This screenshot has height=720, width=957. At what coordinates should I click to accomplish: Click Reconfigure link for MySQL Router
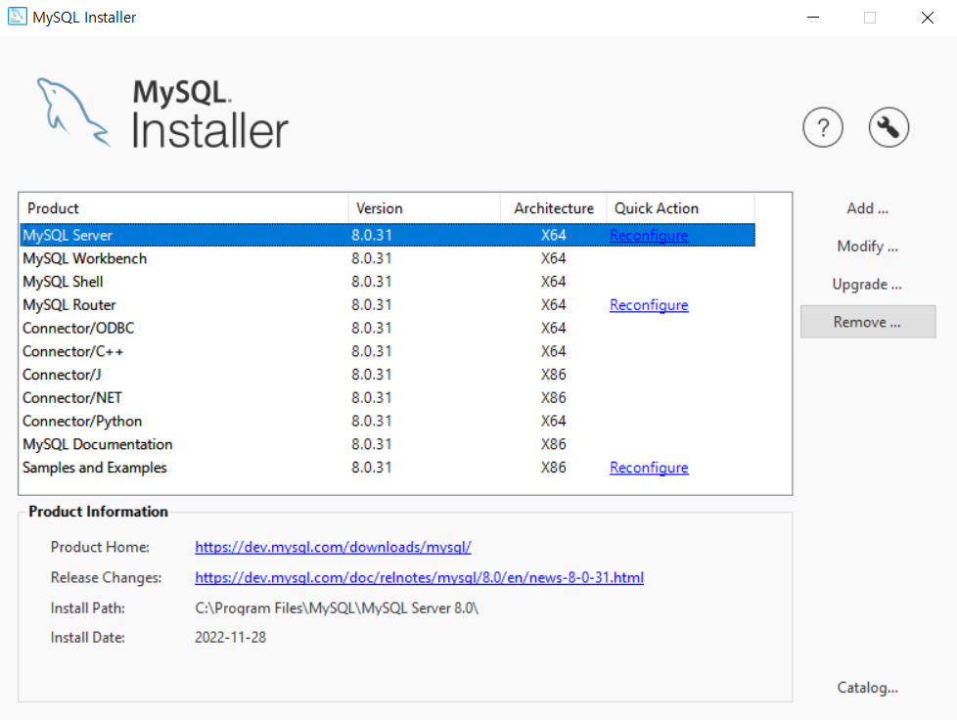pyautogui.click(x=649, y=305)
